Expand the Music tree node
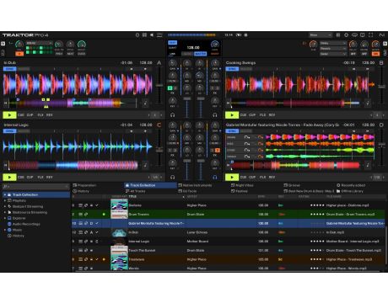The width and height of the screenshot is (388, 303). coord(5,230)
